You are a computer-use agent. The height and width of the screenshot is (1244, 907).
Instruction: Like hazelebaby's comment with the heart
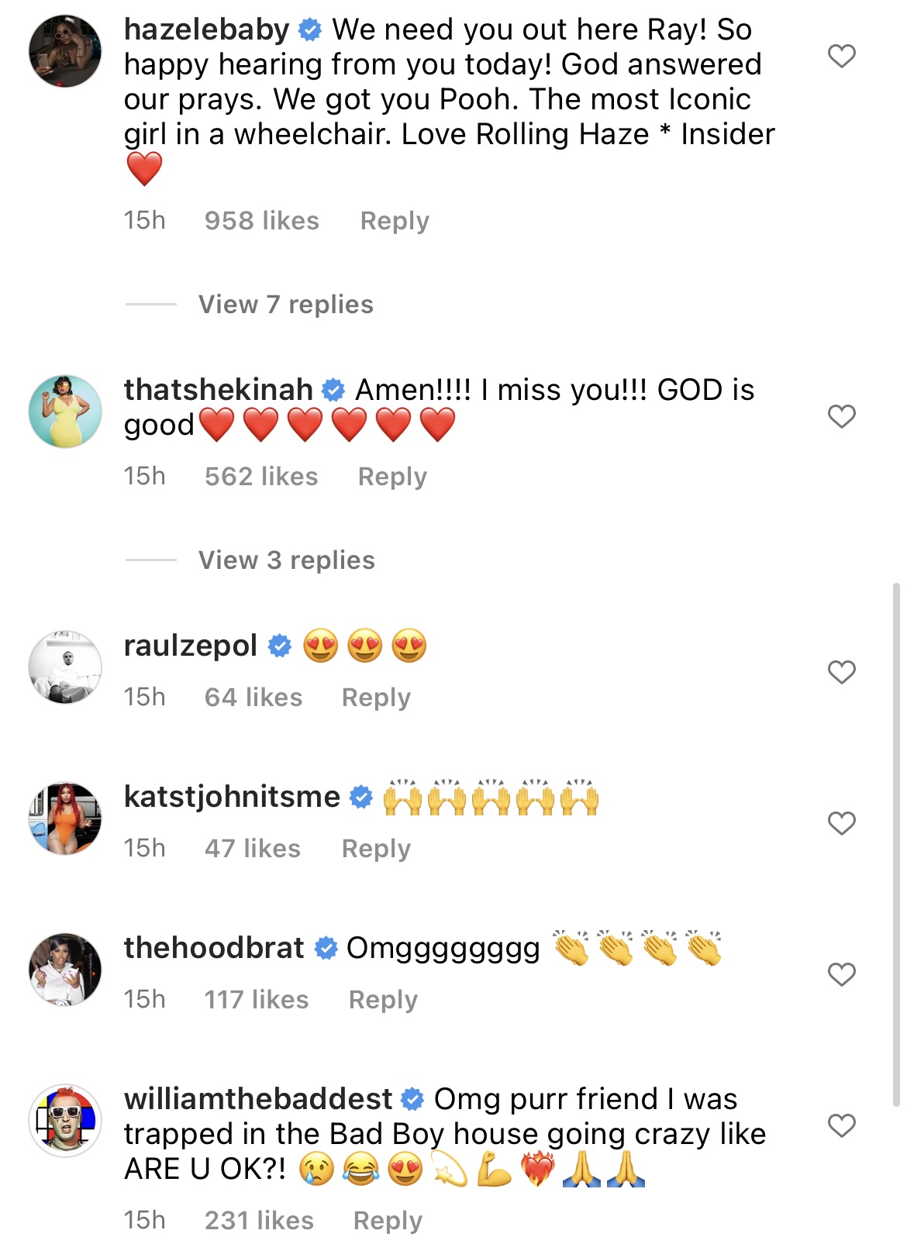(841, 56)
